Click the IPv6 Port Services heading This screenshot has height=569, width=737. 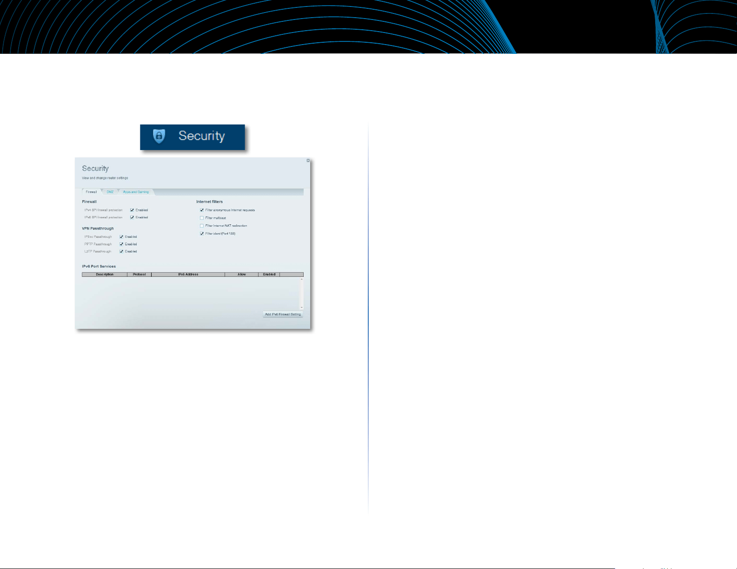[x=99, y=267]
